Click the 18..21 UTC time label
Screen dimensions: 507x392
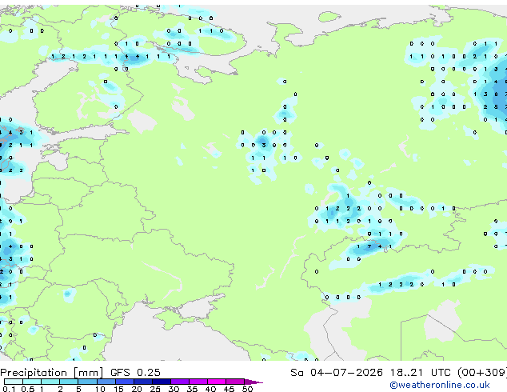420,373
